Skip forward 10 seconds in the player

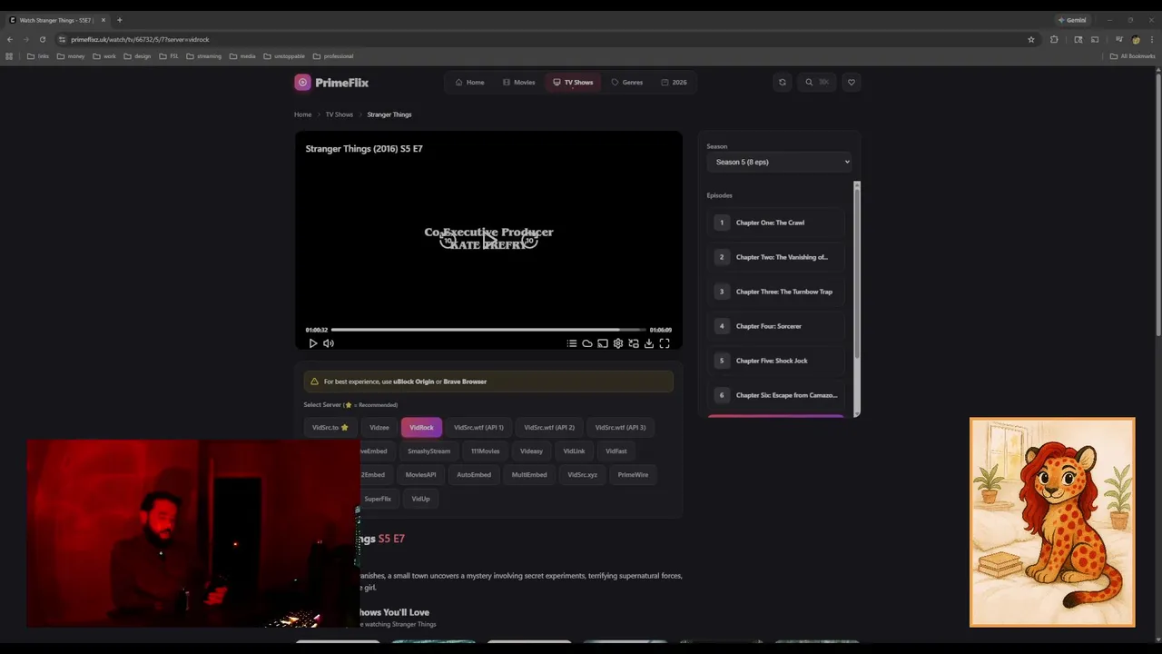click(x=530, y=240)
